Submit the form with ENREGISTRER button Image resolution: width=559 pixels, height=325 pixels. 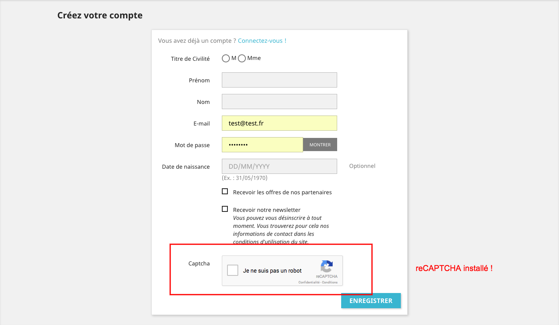(371, 301)
